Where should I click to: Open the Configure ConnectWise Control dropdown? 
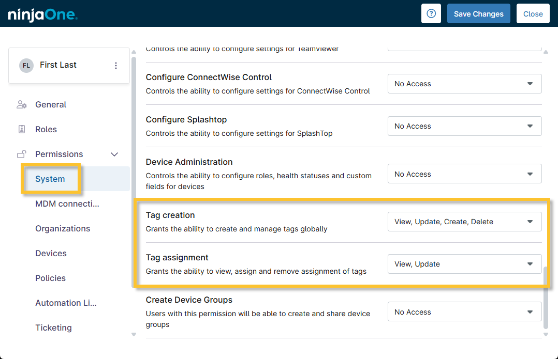point(464,84)
